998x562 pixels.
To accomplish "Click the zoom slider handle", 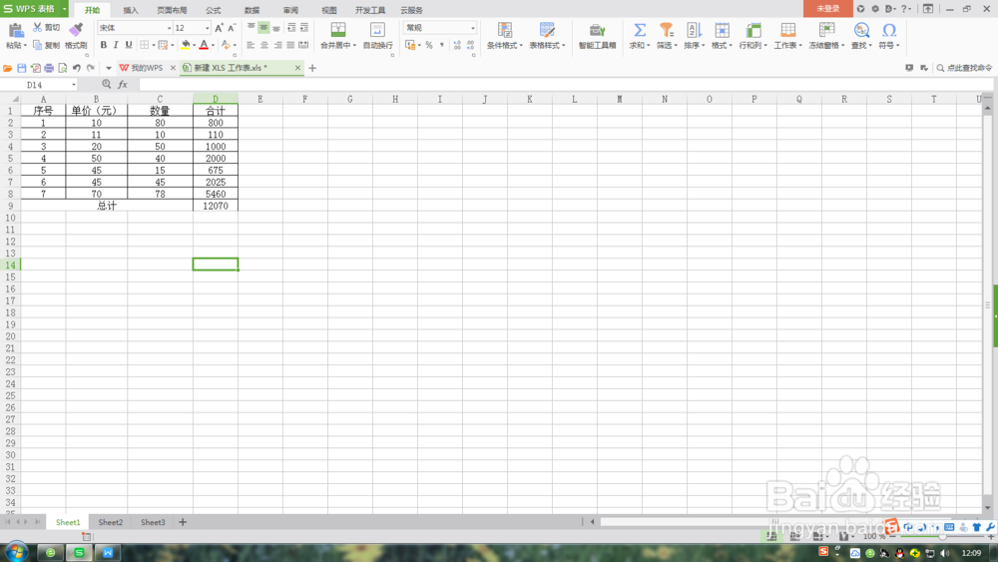I will point(942,536).
